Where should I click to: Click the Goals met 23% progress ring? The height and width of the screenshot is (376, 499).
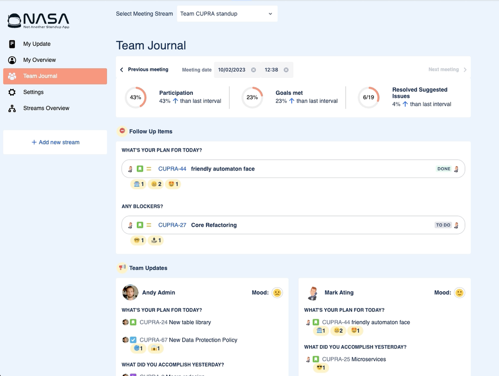[x=252, y=97]
